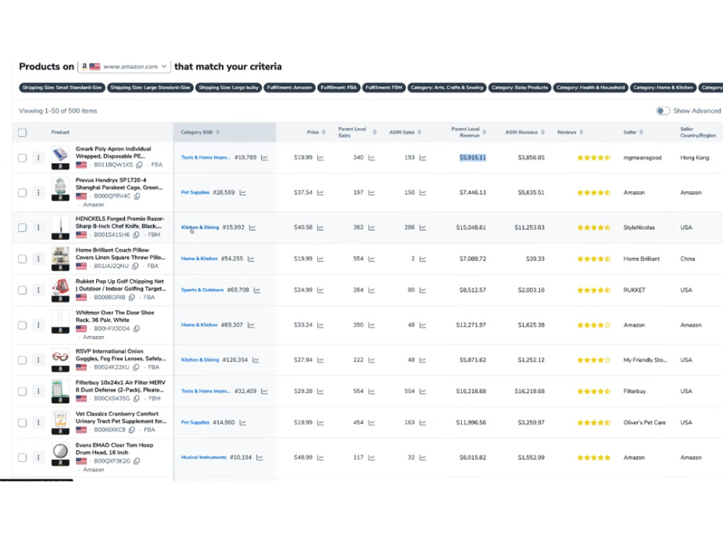View parent sales chart for Filterbuy Air Filter
This screenshot has width=723, height=542.
click(x=372, y=391)
